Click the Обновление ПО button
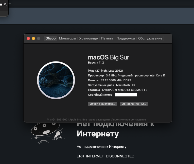Image resolution: width=194 pixels, height=164 pixels. (134, 104)
